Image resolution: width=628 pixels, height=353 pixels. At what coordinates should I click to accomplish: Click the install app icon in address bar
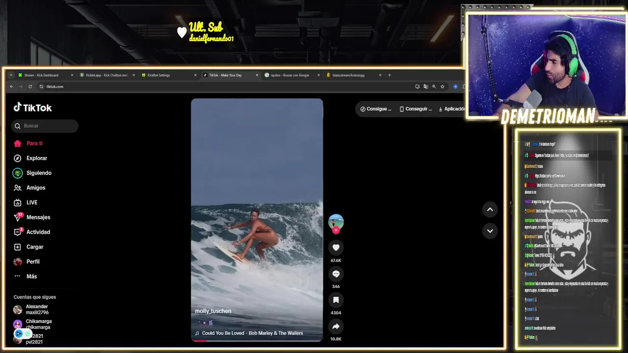417,87
